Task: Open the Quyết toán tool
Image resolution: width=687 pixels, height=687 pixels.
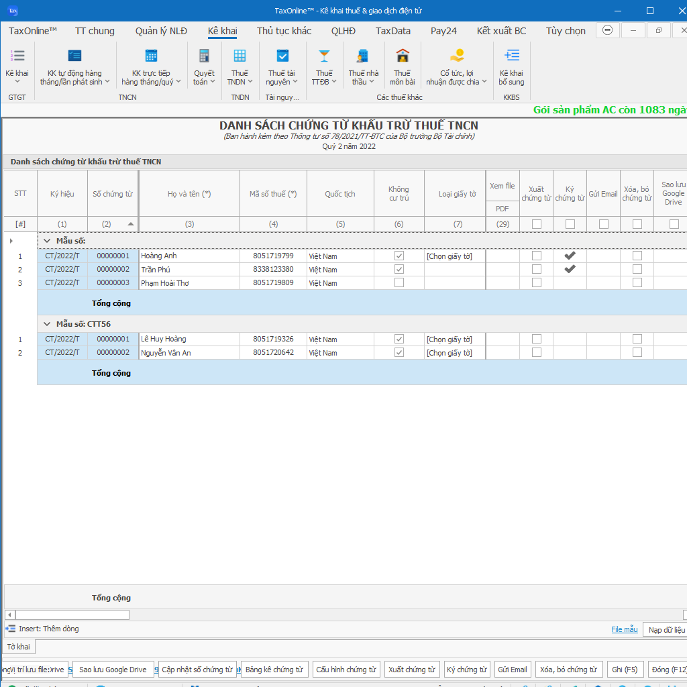Action: pos(203,65)
